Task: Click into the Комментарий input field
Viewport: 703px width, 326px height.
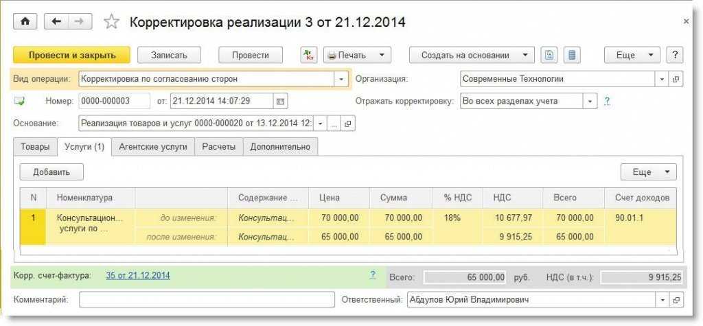Action: [x=206, y=300]
